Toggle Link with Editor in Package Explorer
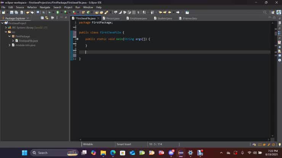The image size is (282, 158). click(47, 18)
